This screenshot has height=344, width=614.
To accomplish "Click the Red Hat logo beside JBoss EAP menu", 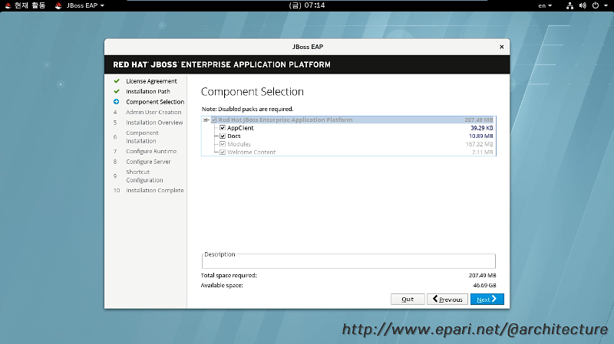I will (x=58, y=5).
